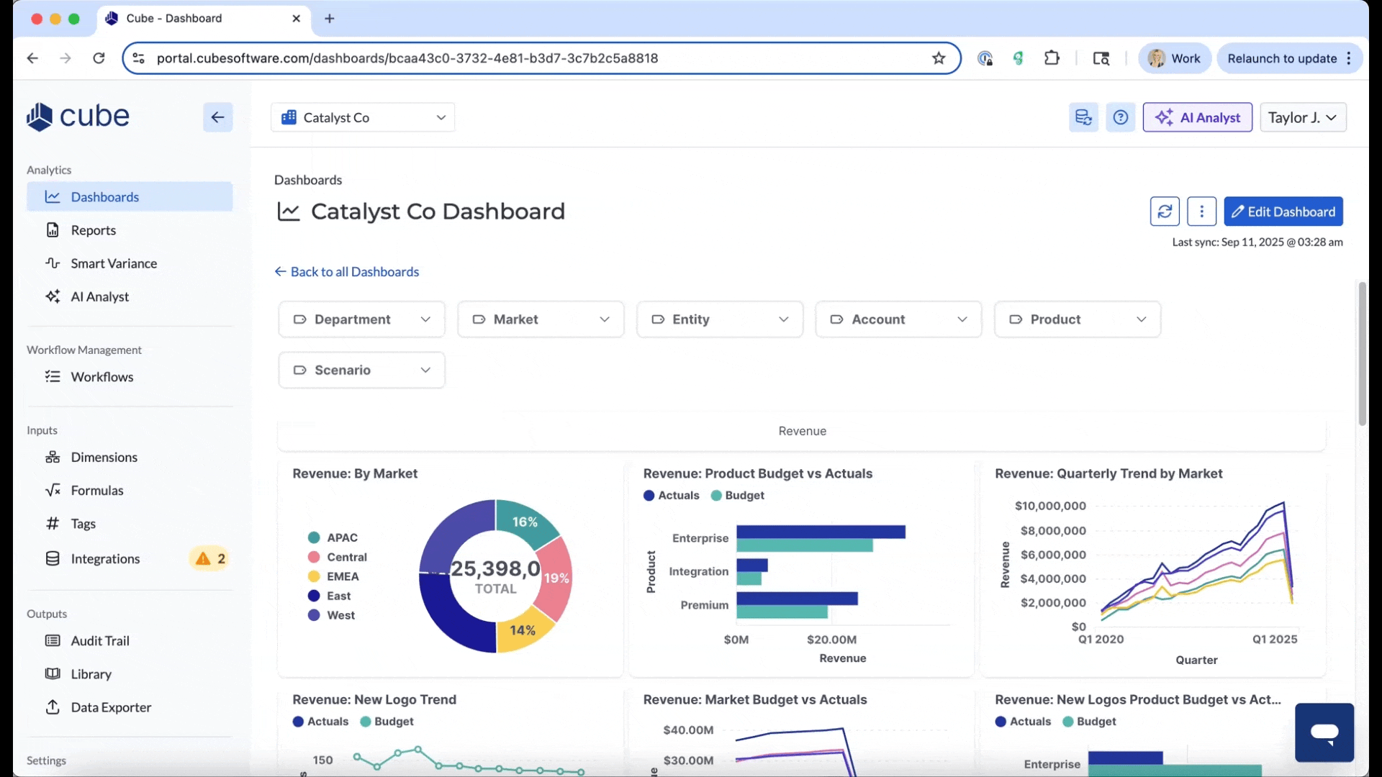Open the browser extensions puzzle icon
The height and width of the screenshot is (777, 1382).
(1052, 58)
